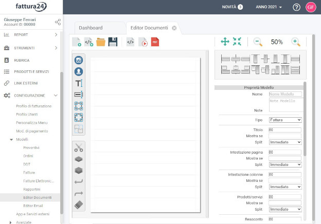Open the Fatture Elettronic... models item

point(39,181)
